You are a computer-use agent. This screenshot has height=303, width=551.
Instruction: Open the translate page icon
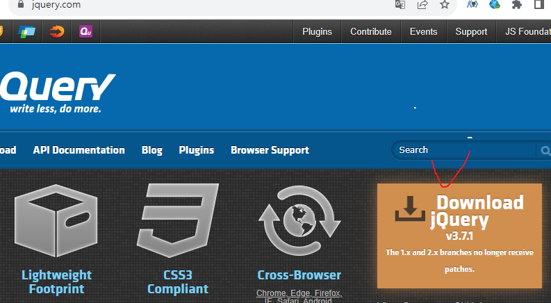(400, 4)
